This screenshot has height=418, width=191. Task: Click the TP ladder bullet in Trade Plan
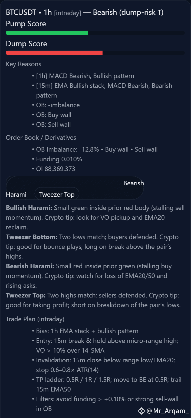click(109, 384)
